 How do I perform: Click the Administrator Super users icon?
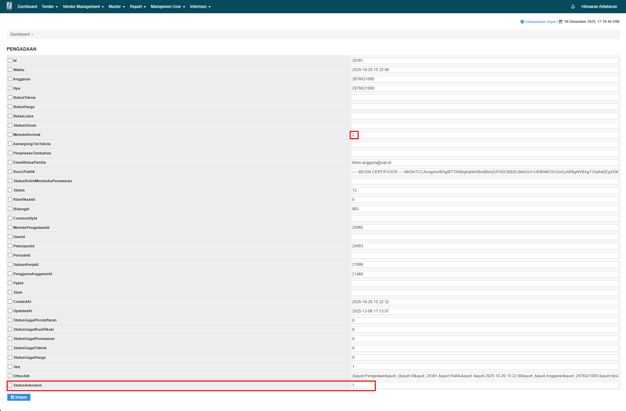click(522, 21)
